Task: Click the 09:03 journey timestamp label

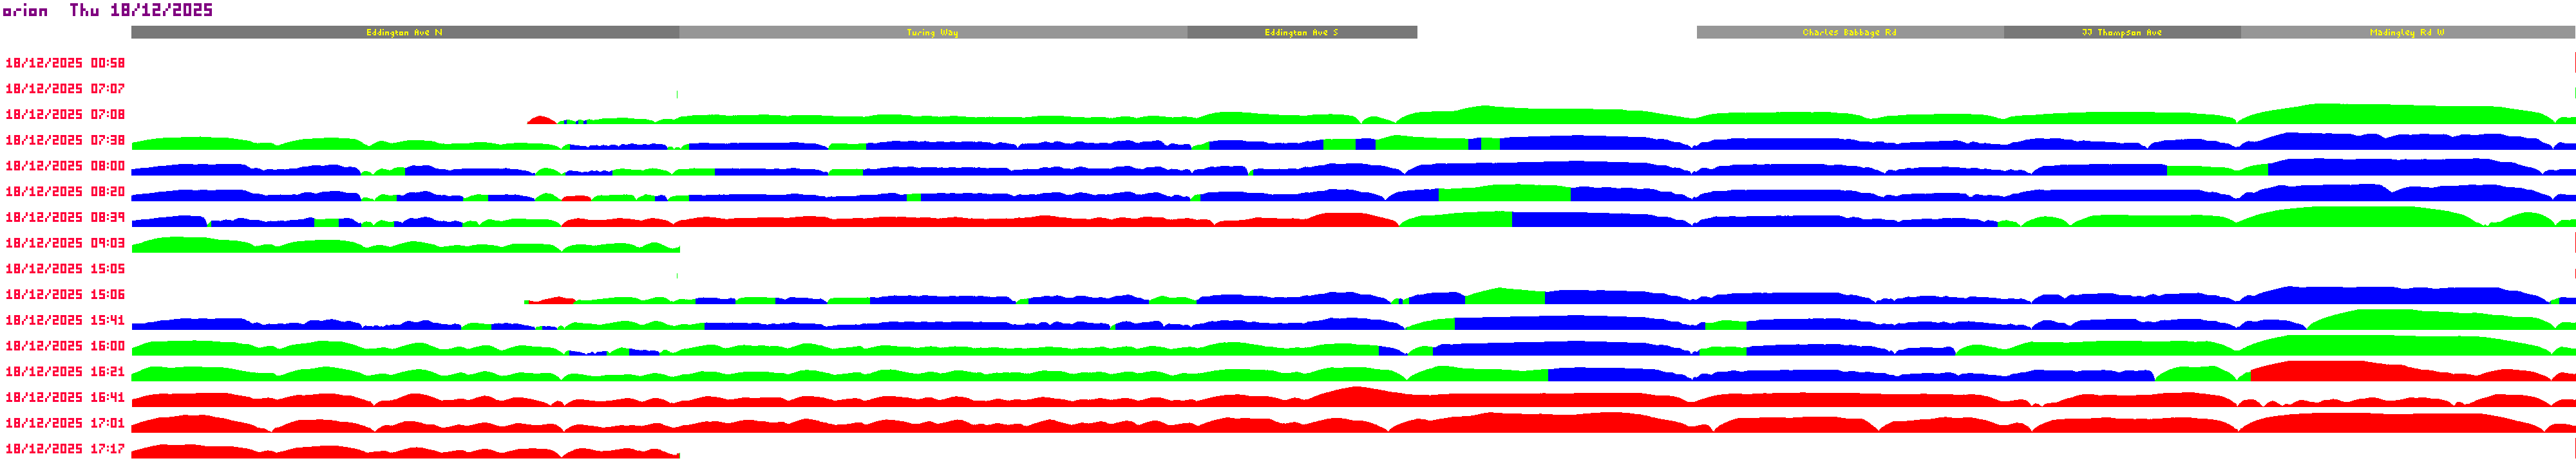Action: [x=65, y=244]
